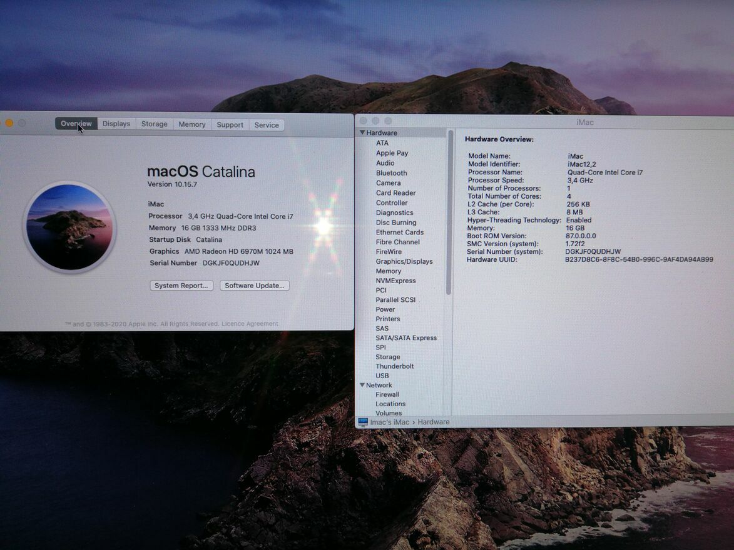
Task: Choose Thunderbolt from the Hardware list
Action: [x=394, y=366]
